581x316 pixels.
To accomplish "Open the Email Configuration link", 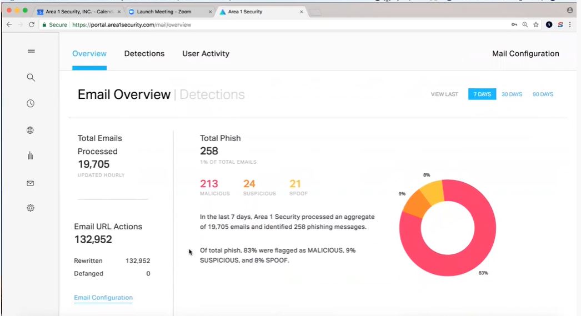I will [103, 298].
